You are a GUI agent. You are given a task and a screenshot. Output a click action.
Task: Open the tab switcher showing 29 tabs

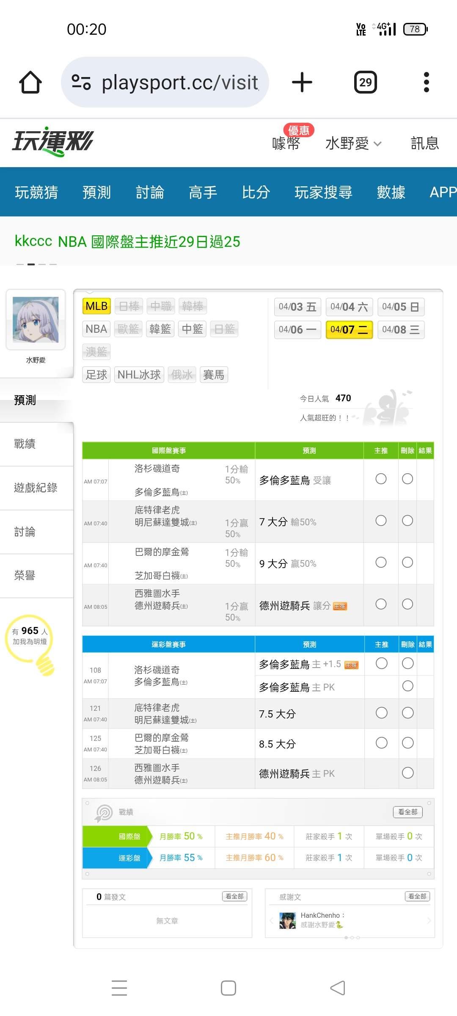coord(365,82)
